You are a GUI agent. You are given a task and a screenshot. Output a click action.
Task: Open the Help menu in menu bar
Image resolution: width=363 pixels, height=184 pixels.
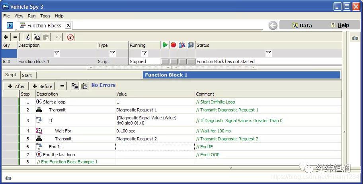click(x=59, y=16)
